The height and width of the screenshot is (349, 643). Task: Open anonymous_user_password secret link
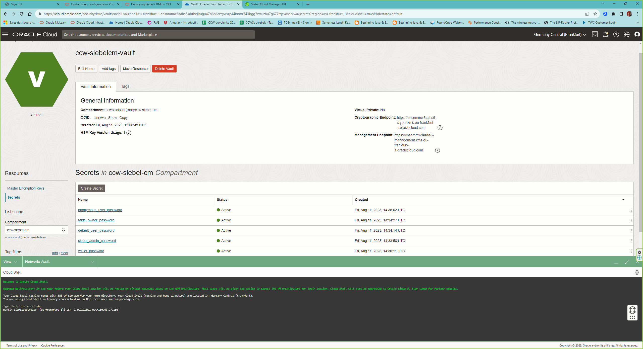point(100,210)
